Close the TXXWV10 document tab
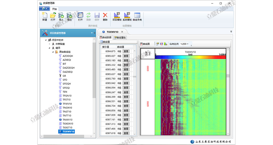Viewport: 273px width, 145px height. point(122,32)
